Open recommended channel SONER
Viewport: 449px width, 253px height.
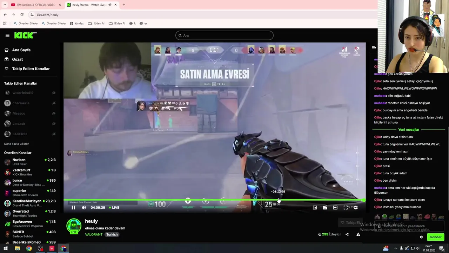click(30, 234)
